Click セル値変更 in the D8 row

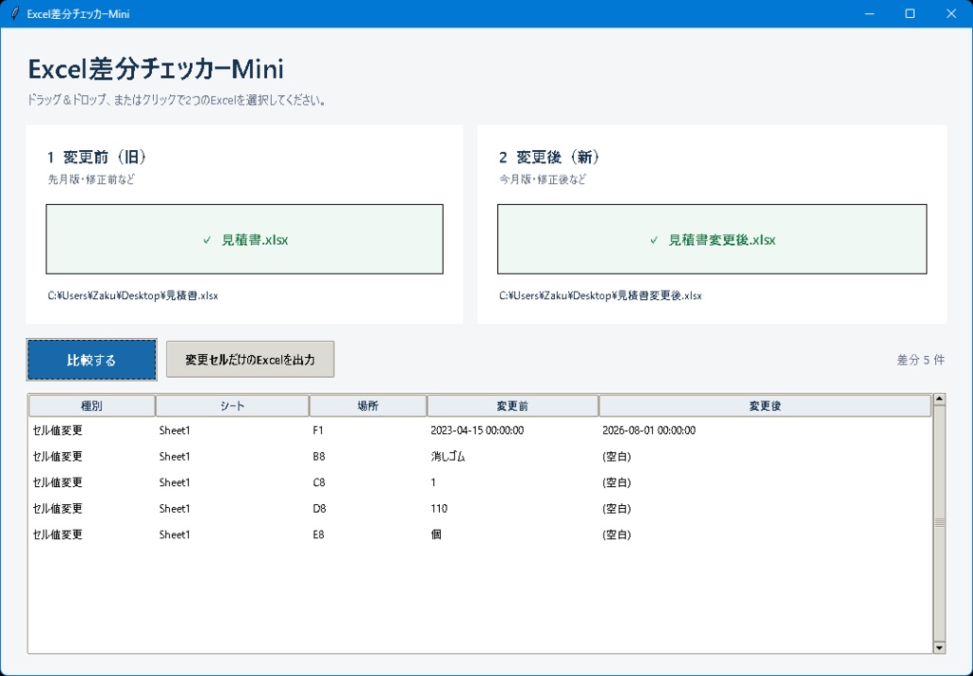pos(58,509)
